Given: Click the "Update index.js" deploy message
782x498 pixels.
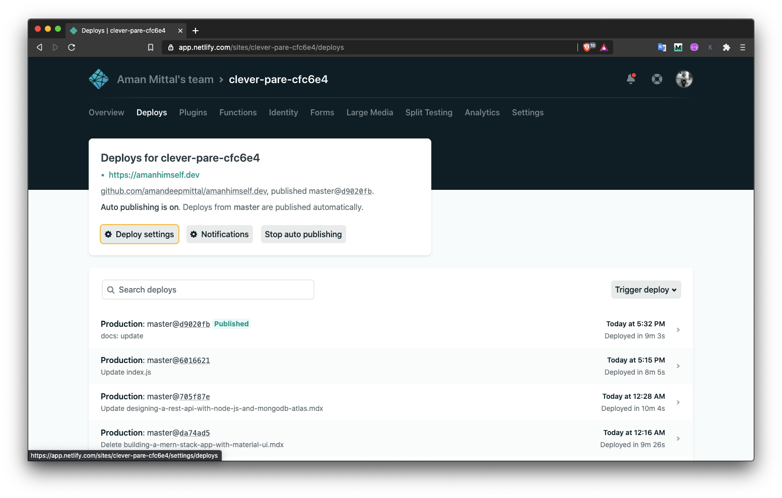Looking at the screenshot, I should 126,372.
